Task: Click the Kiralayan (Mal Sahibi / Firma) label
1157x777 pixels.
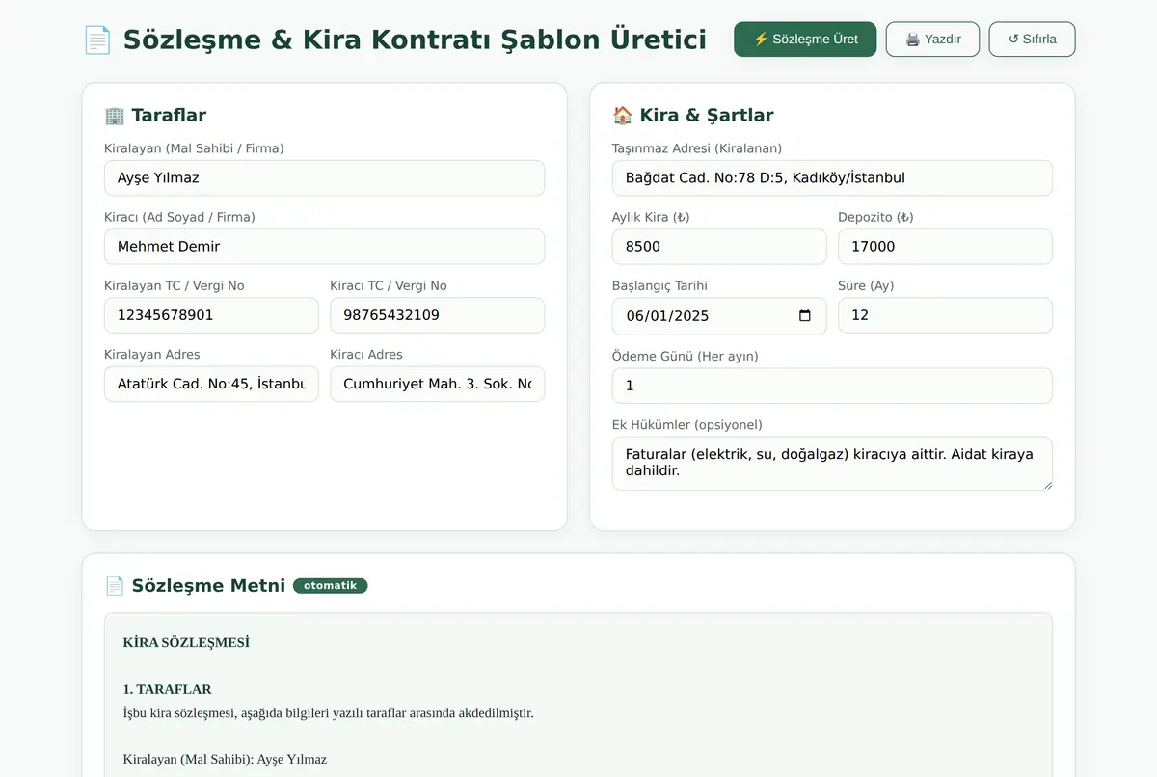Action: pyautogui.click(x=194, y=148)
